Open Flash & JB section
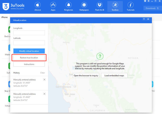This screenshot has width=162, height=114. point(99,7)
